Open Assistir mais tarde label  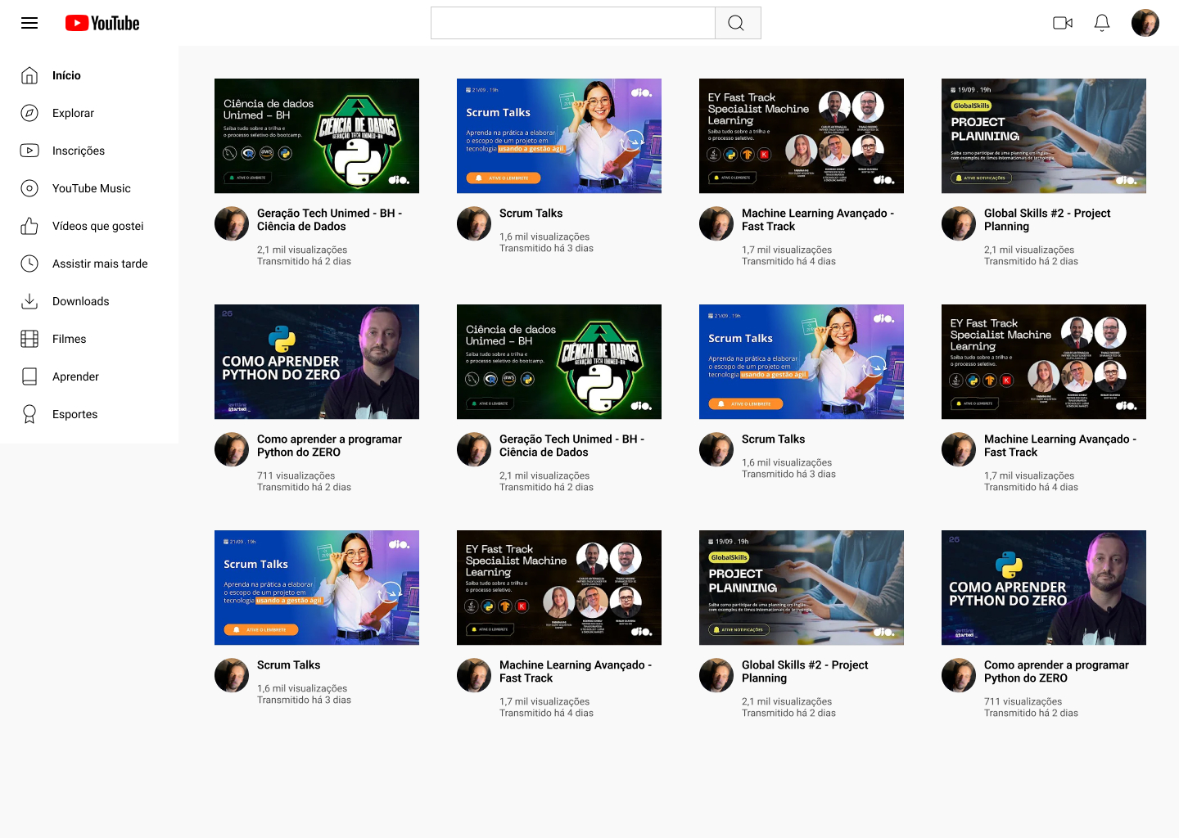(100, 264)
